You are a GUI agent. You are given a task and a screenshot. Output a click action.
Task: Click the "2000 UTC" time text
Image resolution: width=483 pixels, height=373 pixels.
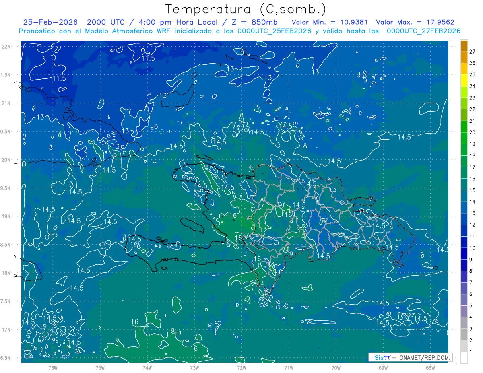pyautogui.click(x=105, y=22)
